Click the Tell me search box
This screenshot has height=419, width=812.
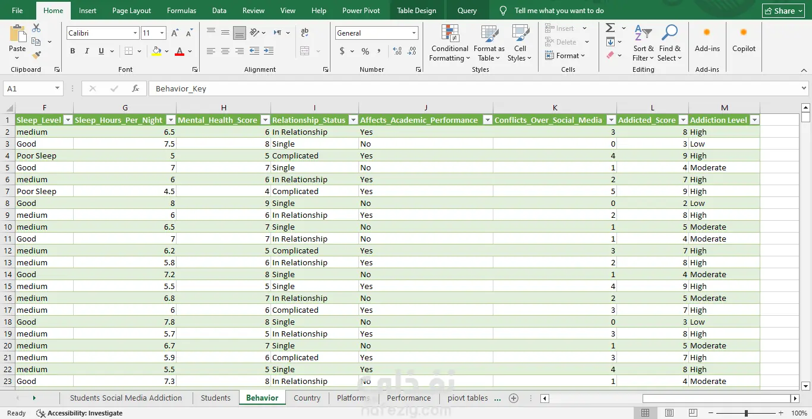[559, 11]
